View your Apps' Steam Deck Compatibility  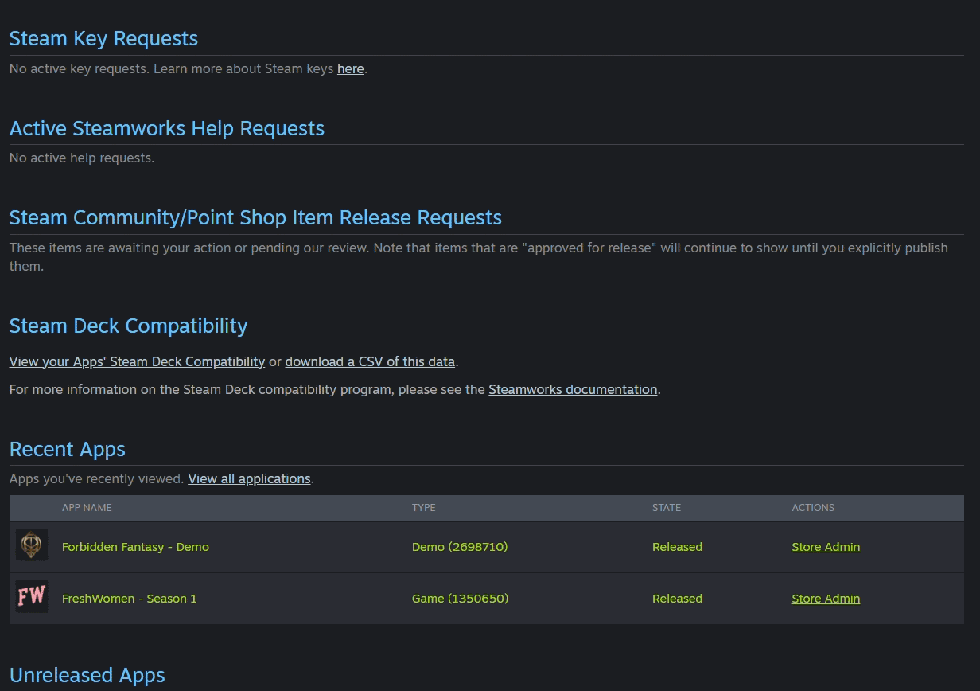[137, 361]
